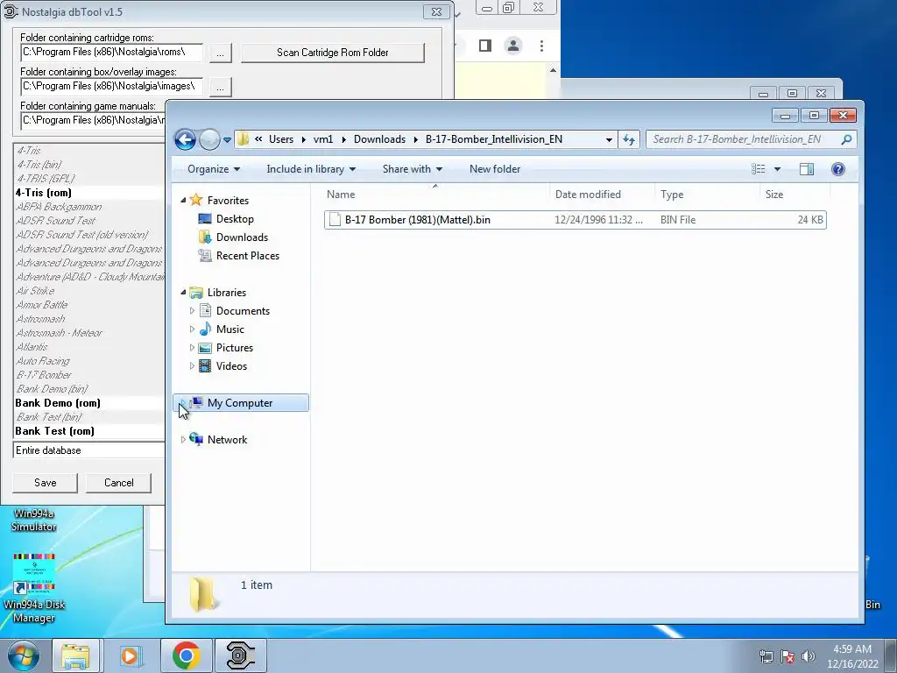Open the view options dropdown arrow

click(x=778, y=169)
